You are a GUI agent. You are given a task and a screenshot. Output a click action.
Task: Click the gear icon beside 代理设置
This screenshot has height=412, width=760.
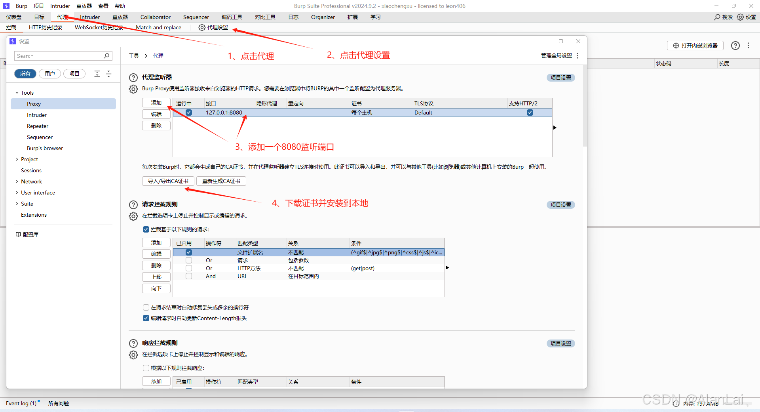pyautogui.click(x=202, y=27)
